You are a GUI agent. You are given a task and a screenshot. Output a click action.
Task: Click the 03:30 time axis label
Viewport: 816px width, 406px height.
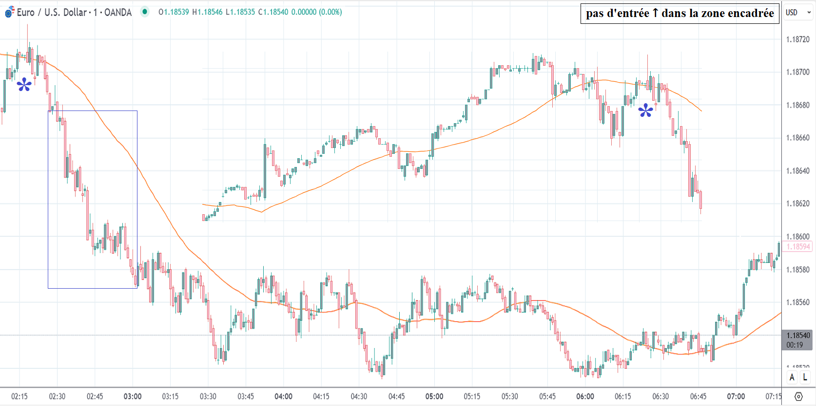[208, 396]
